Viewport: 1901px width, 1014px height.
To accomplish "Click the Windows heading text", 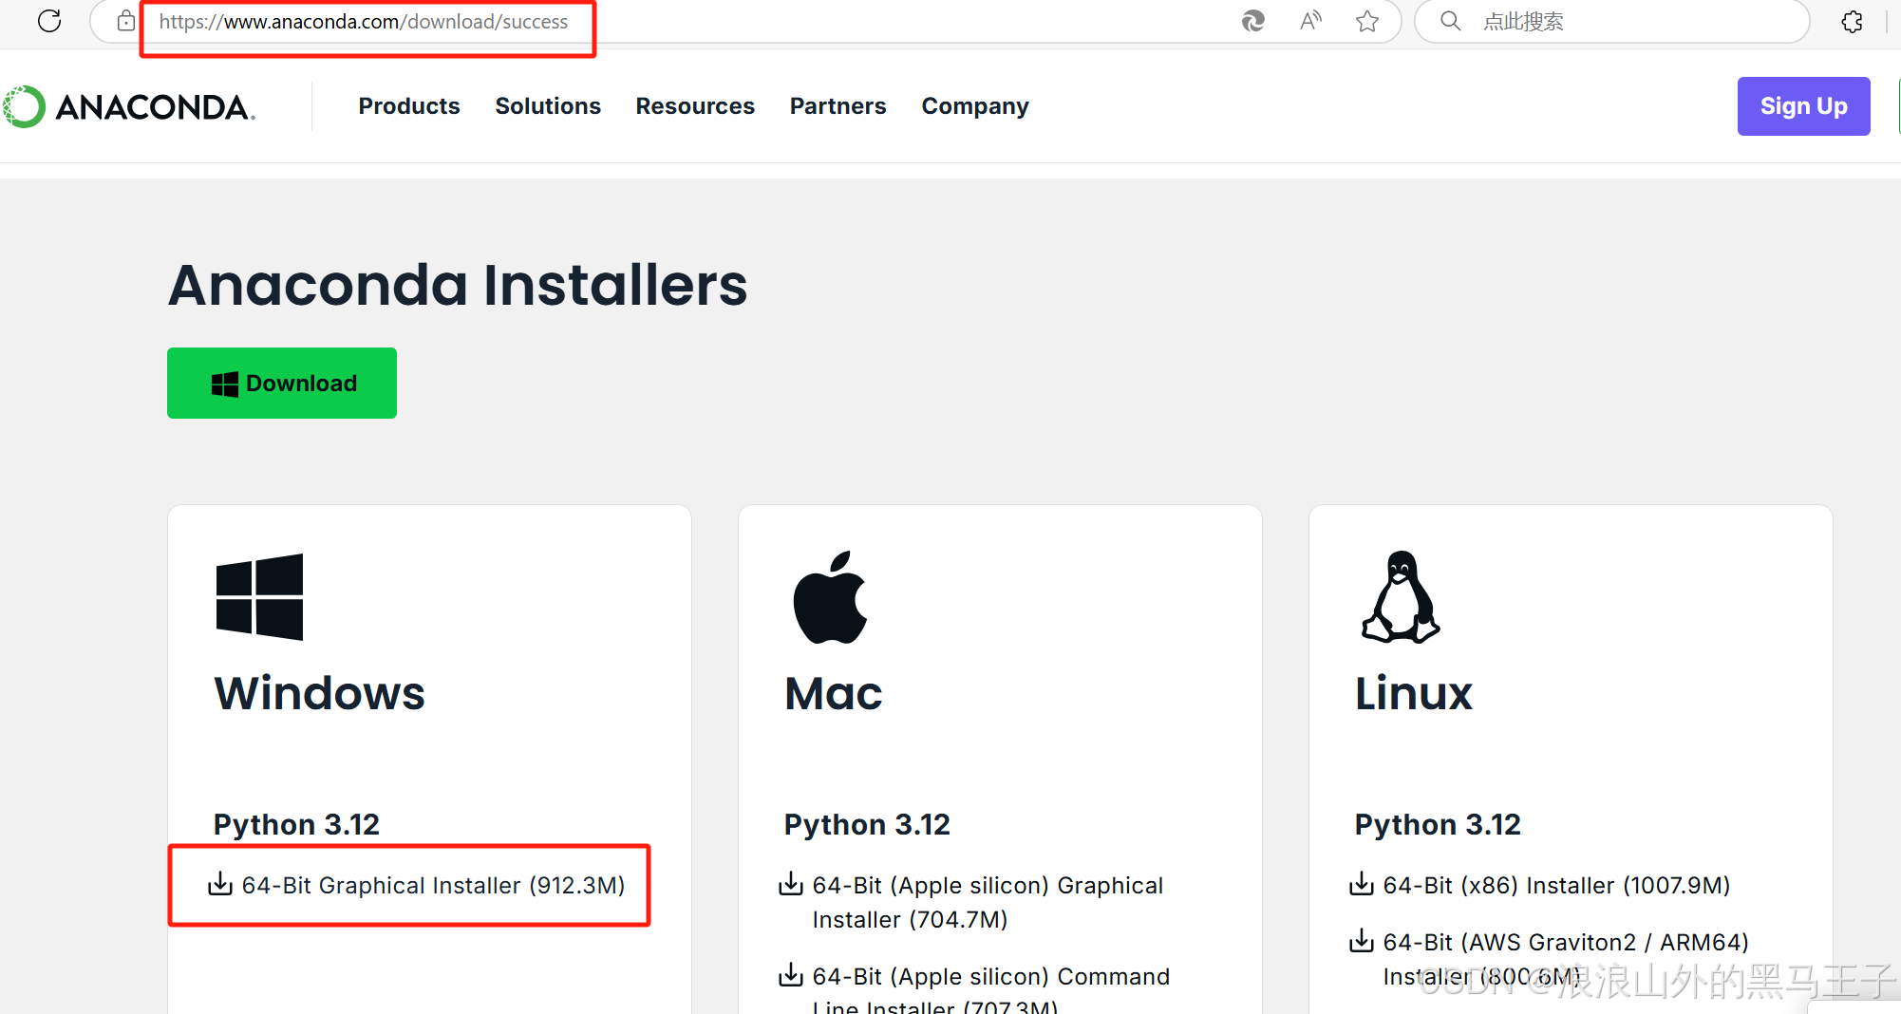I will point(320,693).
